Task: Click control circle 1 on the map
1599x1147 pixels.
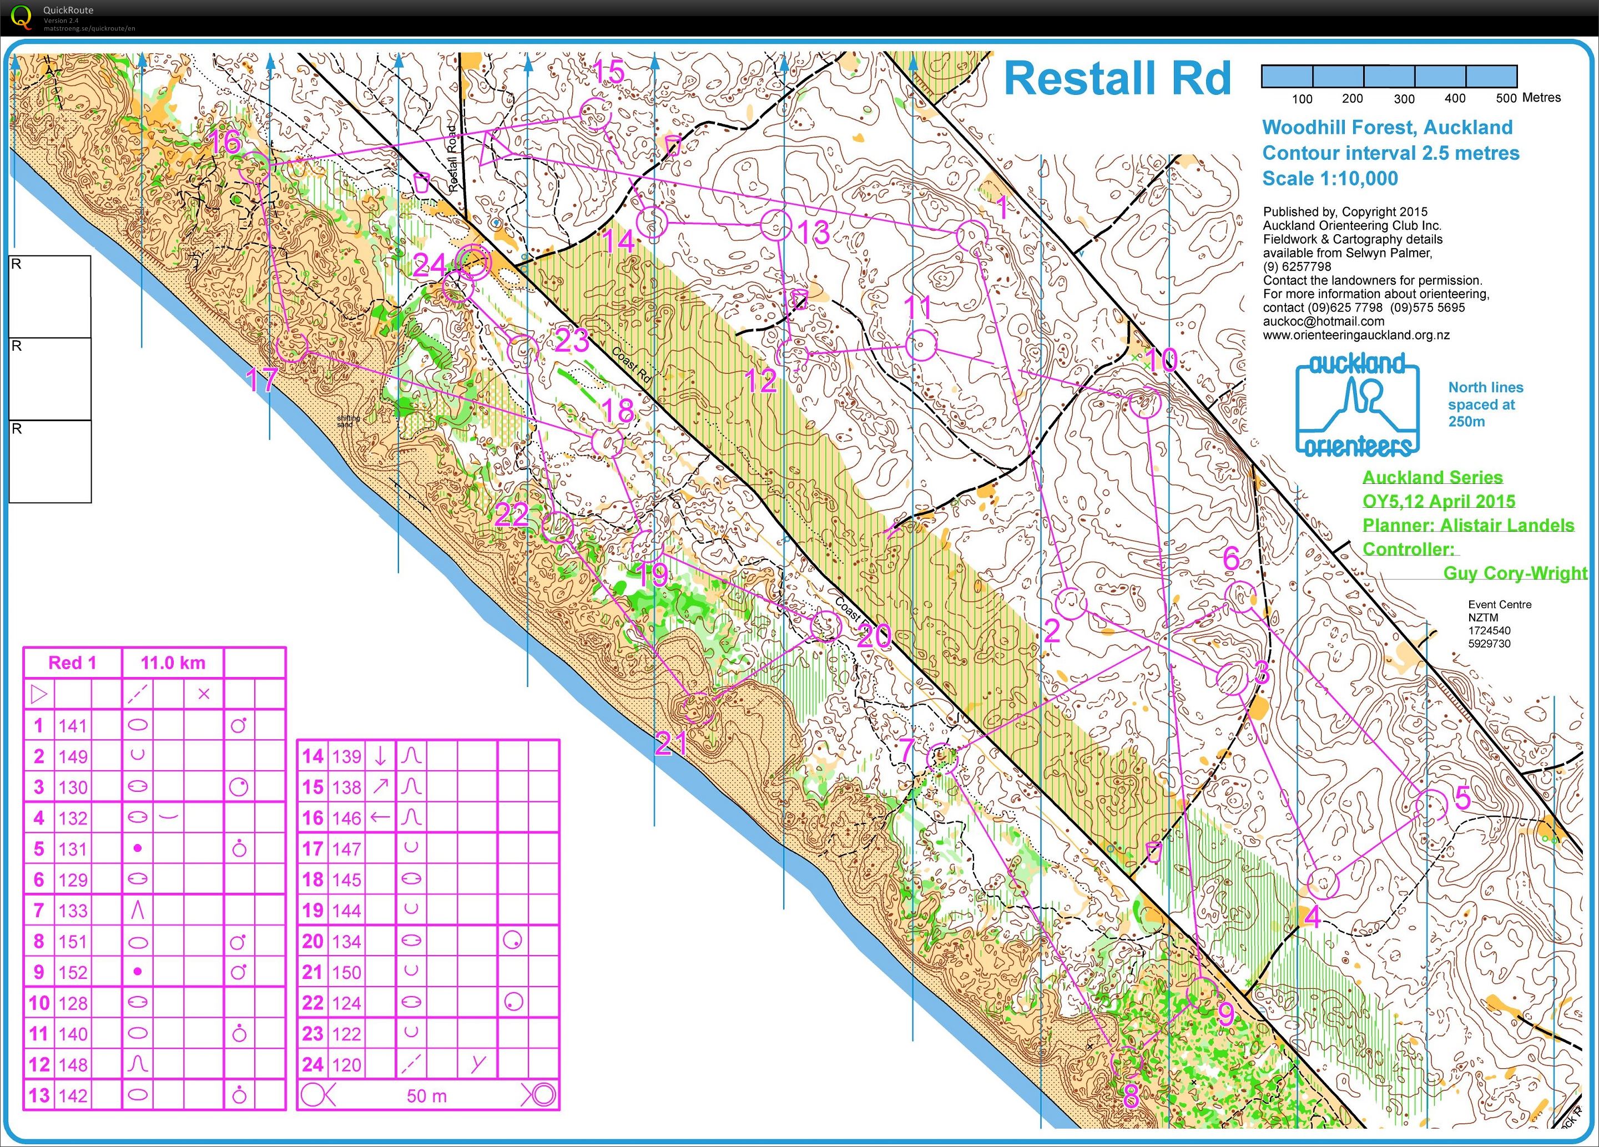Action: [x=971, y=235]
